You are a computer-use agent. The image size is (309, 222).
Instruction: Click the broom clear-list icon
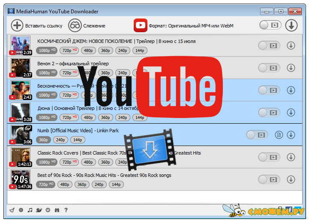pos(12,210)
